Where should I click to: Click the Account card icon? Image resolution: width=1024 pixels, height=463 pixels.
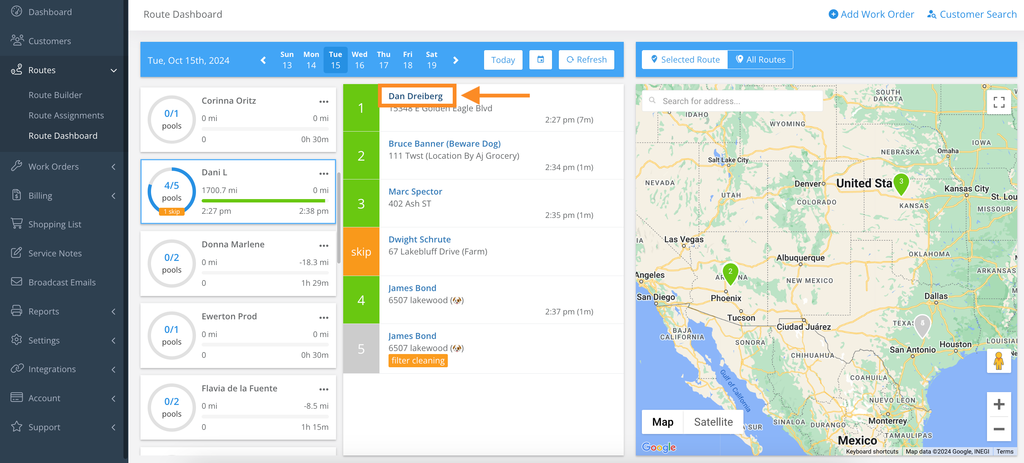[x=17, y=397]
